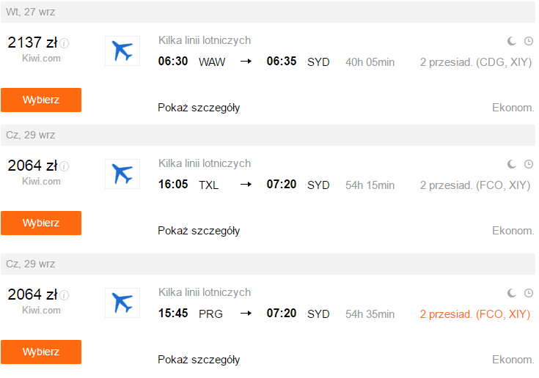The image size is (539, 378).
Task: Click the moon overnight icon on the PRG flight
Action: click(x=512, y=293)
